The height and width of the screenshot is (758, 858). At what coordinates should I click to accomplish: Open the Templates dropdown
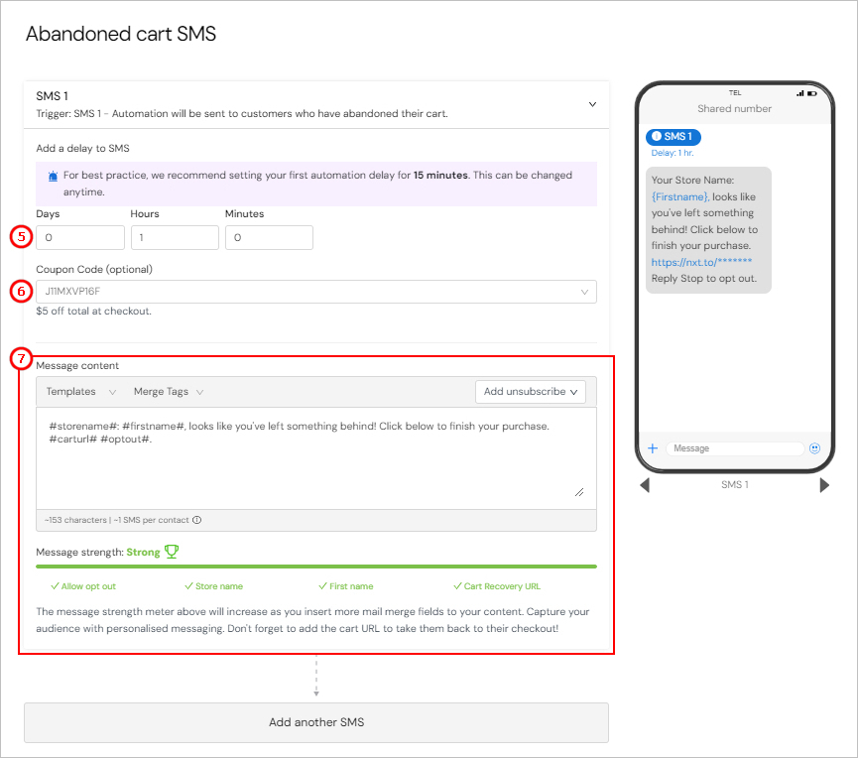click(81, 391)
